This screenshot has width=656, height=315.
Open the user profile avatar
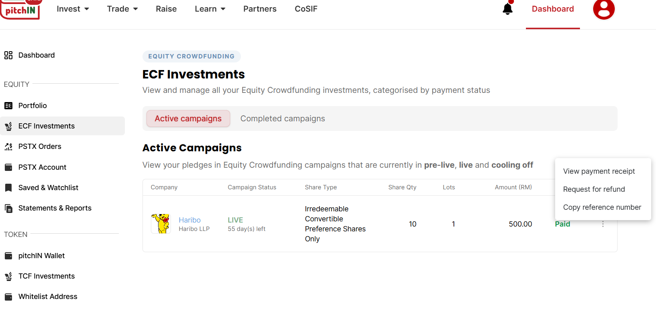point(604,9)
